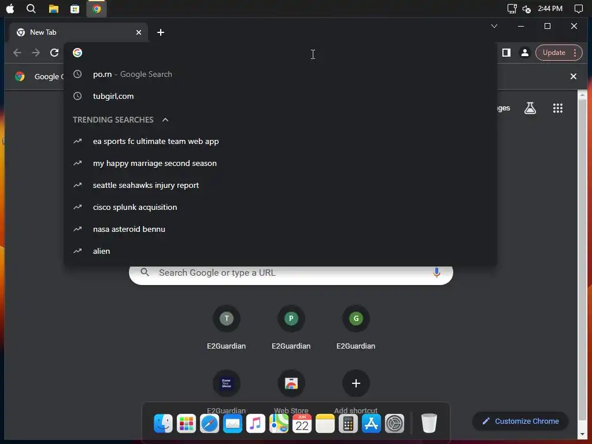Screen dimensions: 592x444
Task: Select the New Tab tab
Action: point(78,32)
